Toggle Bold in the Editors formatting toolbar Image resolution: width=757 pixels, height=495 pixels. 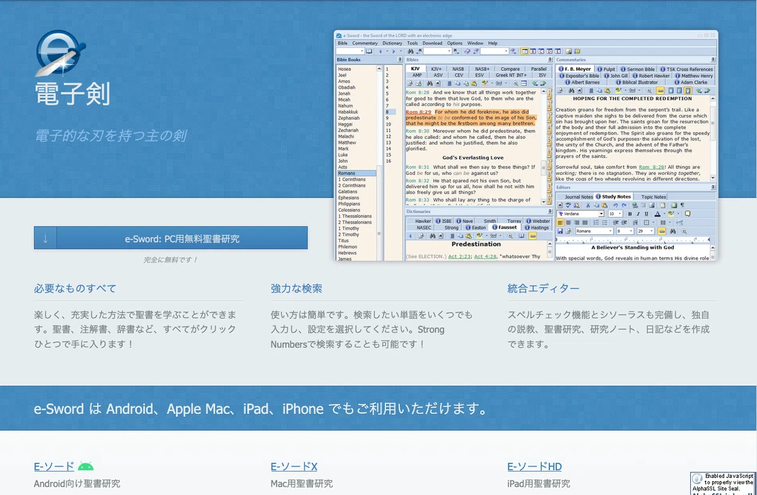click(630, 214)
